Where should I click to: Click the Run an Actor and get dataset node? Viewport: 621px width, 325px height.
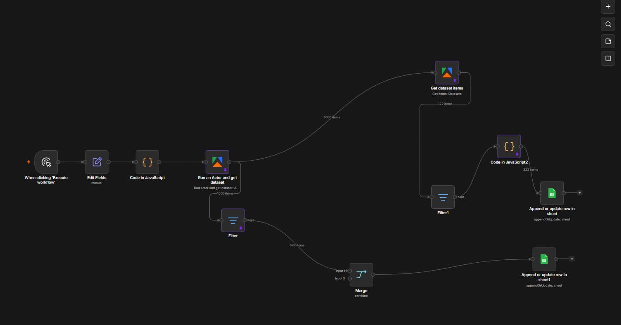tap(217, 162)
